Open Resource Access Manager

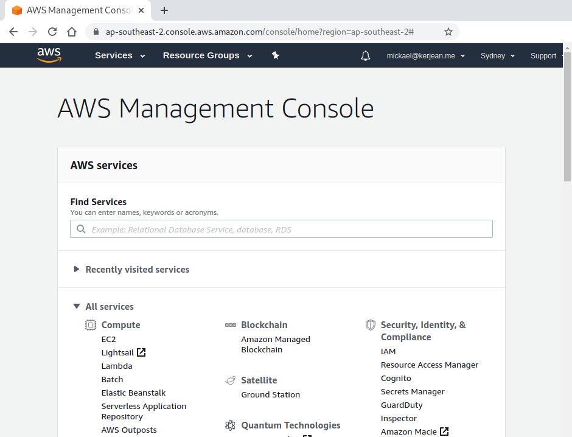pos(430,365)
